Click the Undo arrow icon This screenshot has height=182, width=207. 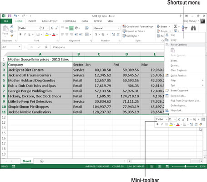pos(15,15)
